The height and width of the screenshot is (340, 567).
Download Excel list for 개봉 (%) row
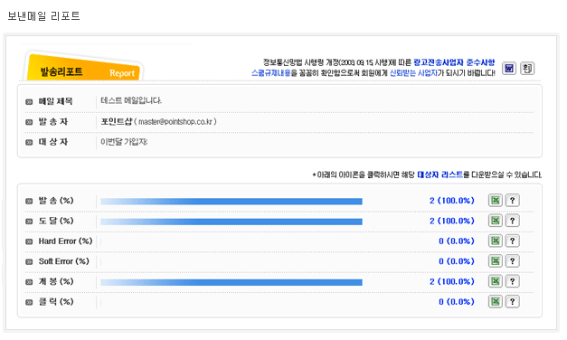496,281
